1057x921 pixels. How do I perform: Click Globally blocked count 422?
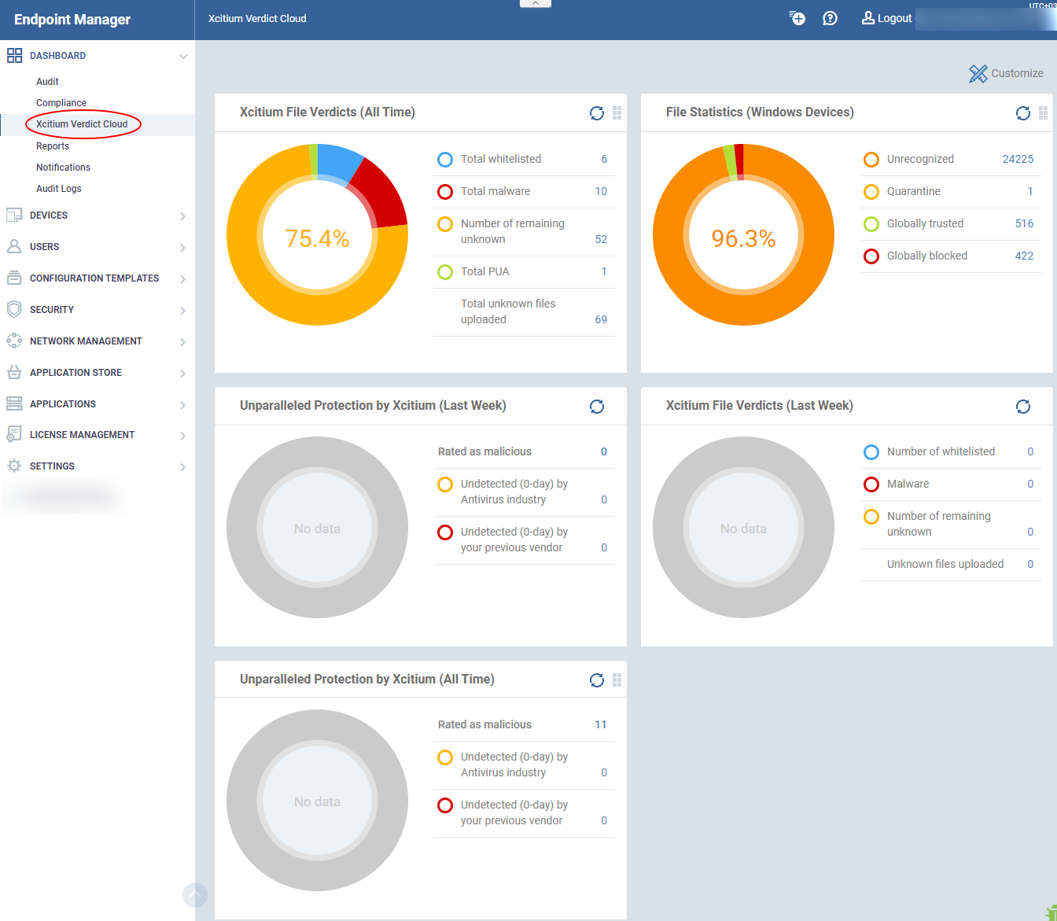[x=1024, y=256]
